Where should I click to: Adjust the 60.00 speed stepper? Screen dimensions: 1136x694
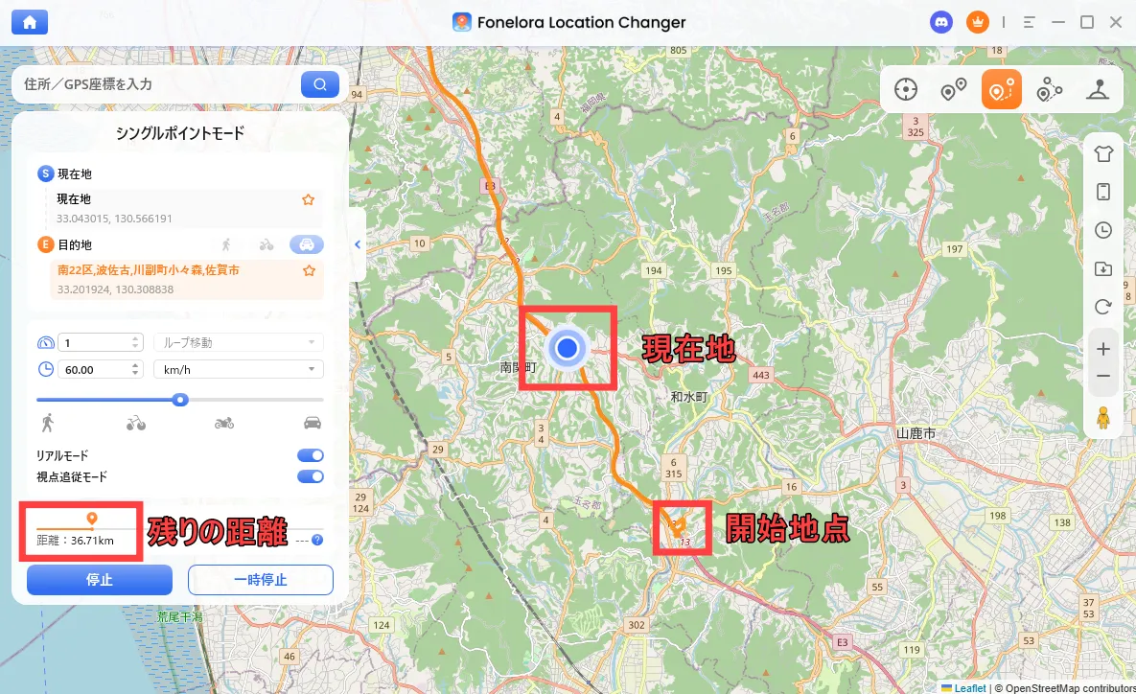click(135, 369)
